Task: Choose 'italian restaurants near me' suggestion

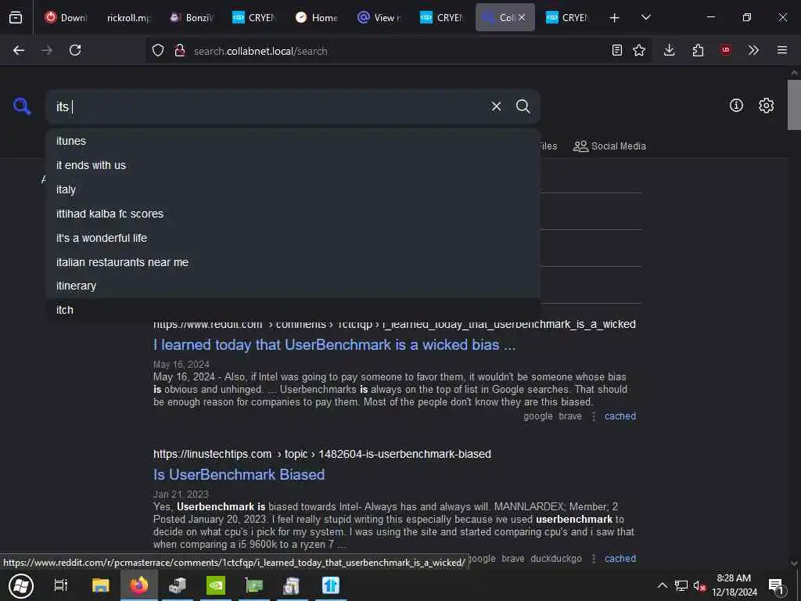Action: (x=293, y=261)
